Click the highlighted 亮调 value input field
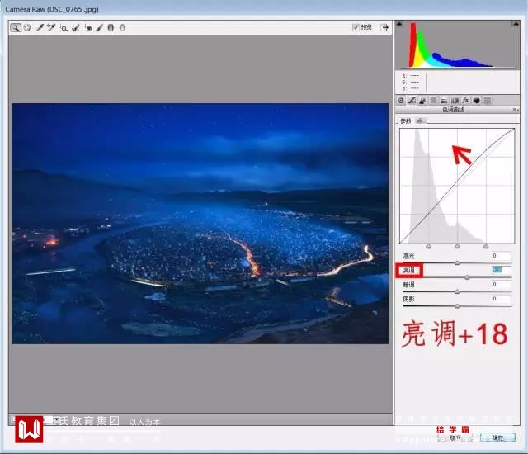 [501, 270]
